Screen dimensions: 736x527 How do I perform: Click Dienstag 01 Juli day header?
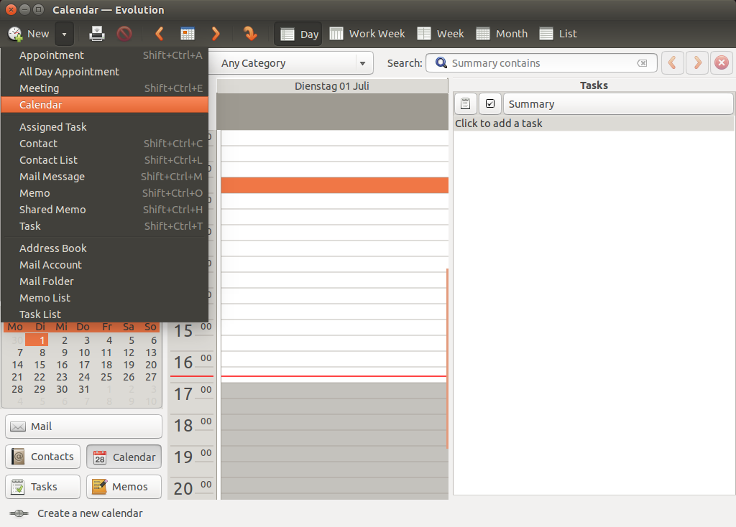(332, 86)
